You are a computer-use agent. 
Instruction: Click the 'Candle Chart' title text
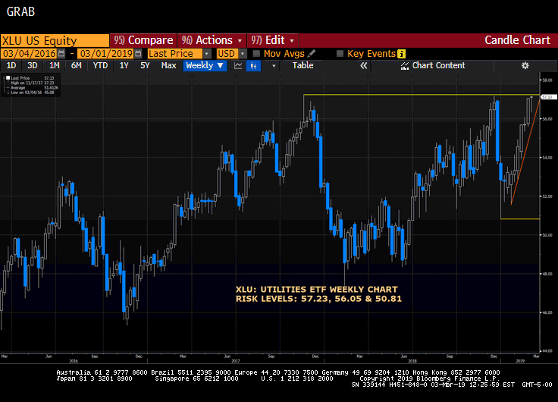[x=517, y=40]
